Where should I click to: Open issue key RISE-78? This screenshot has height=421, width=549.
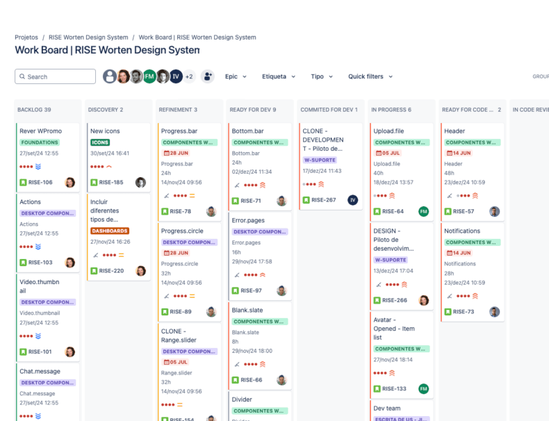180,211
